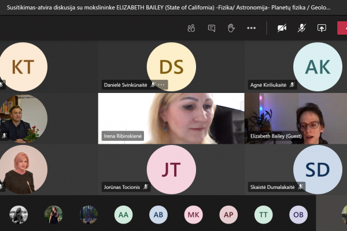Open more actions ellipsis menu
The width and height of the screenshot is (347, 231).
251,28
